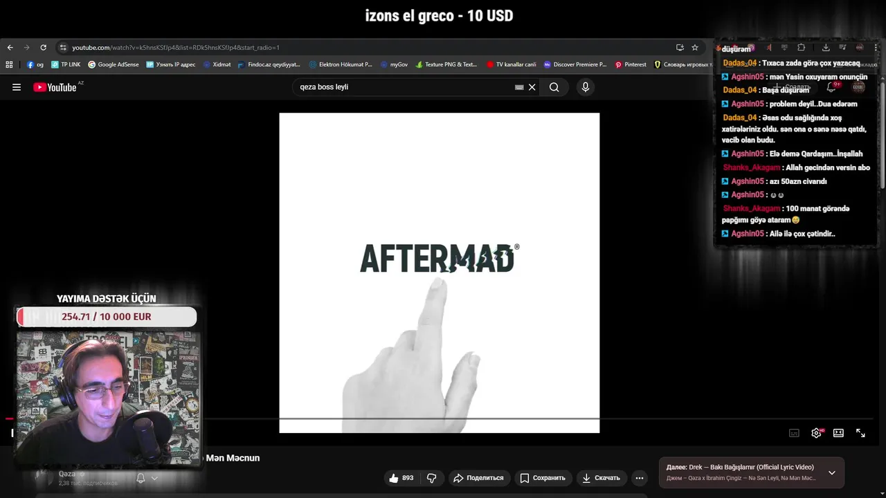Open browser downloads icon

[826, 48]
